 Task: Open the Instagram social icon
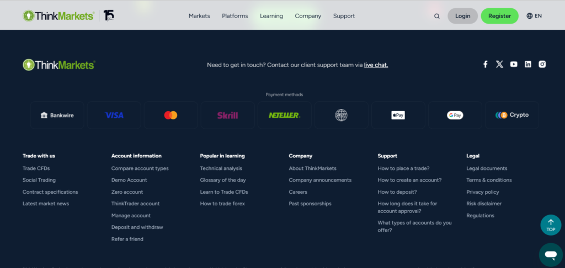click(x=542, y=64)
